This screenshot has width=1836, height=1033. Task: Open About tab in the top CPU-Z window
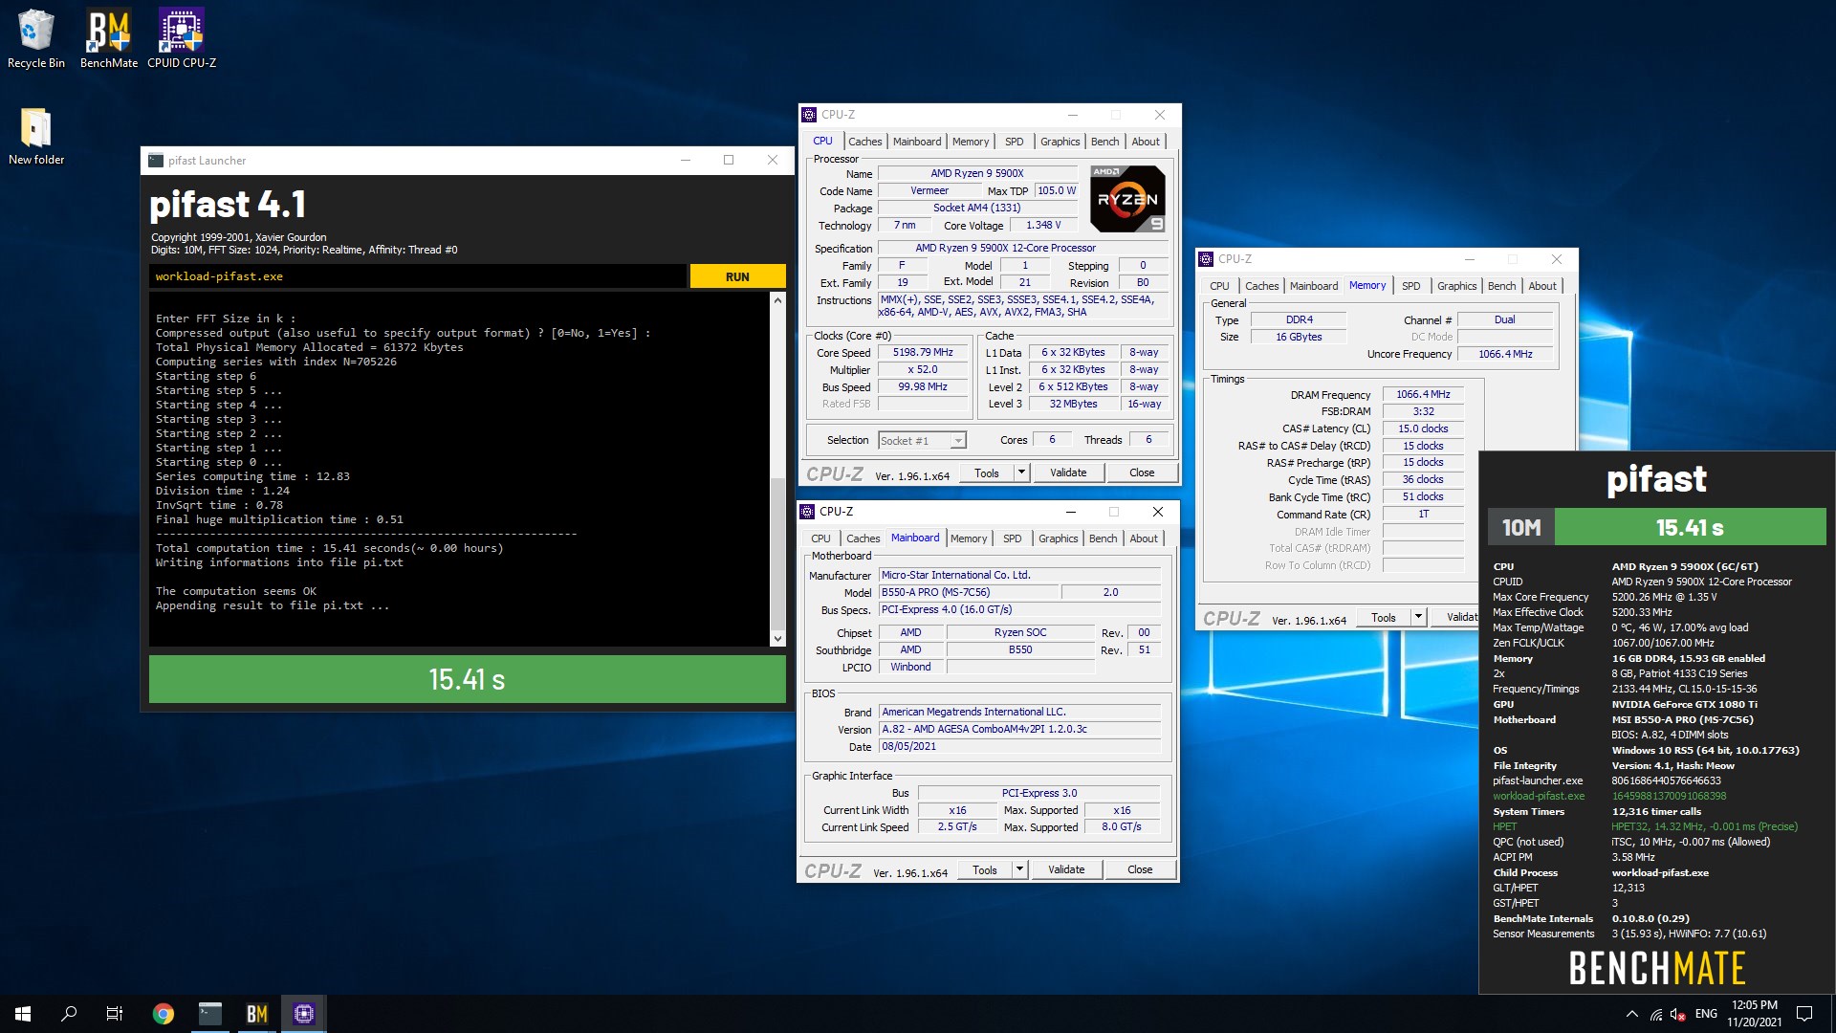[x=1145, y=142]
